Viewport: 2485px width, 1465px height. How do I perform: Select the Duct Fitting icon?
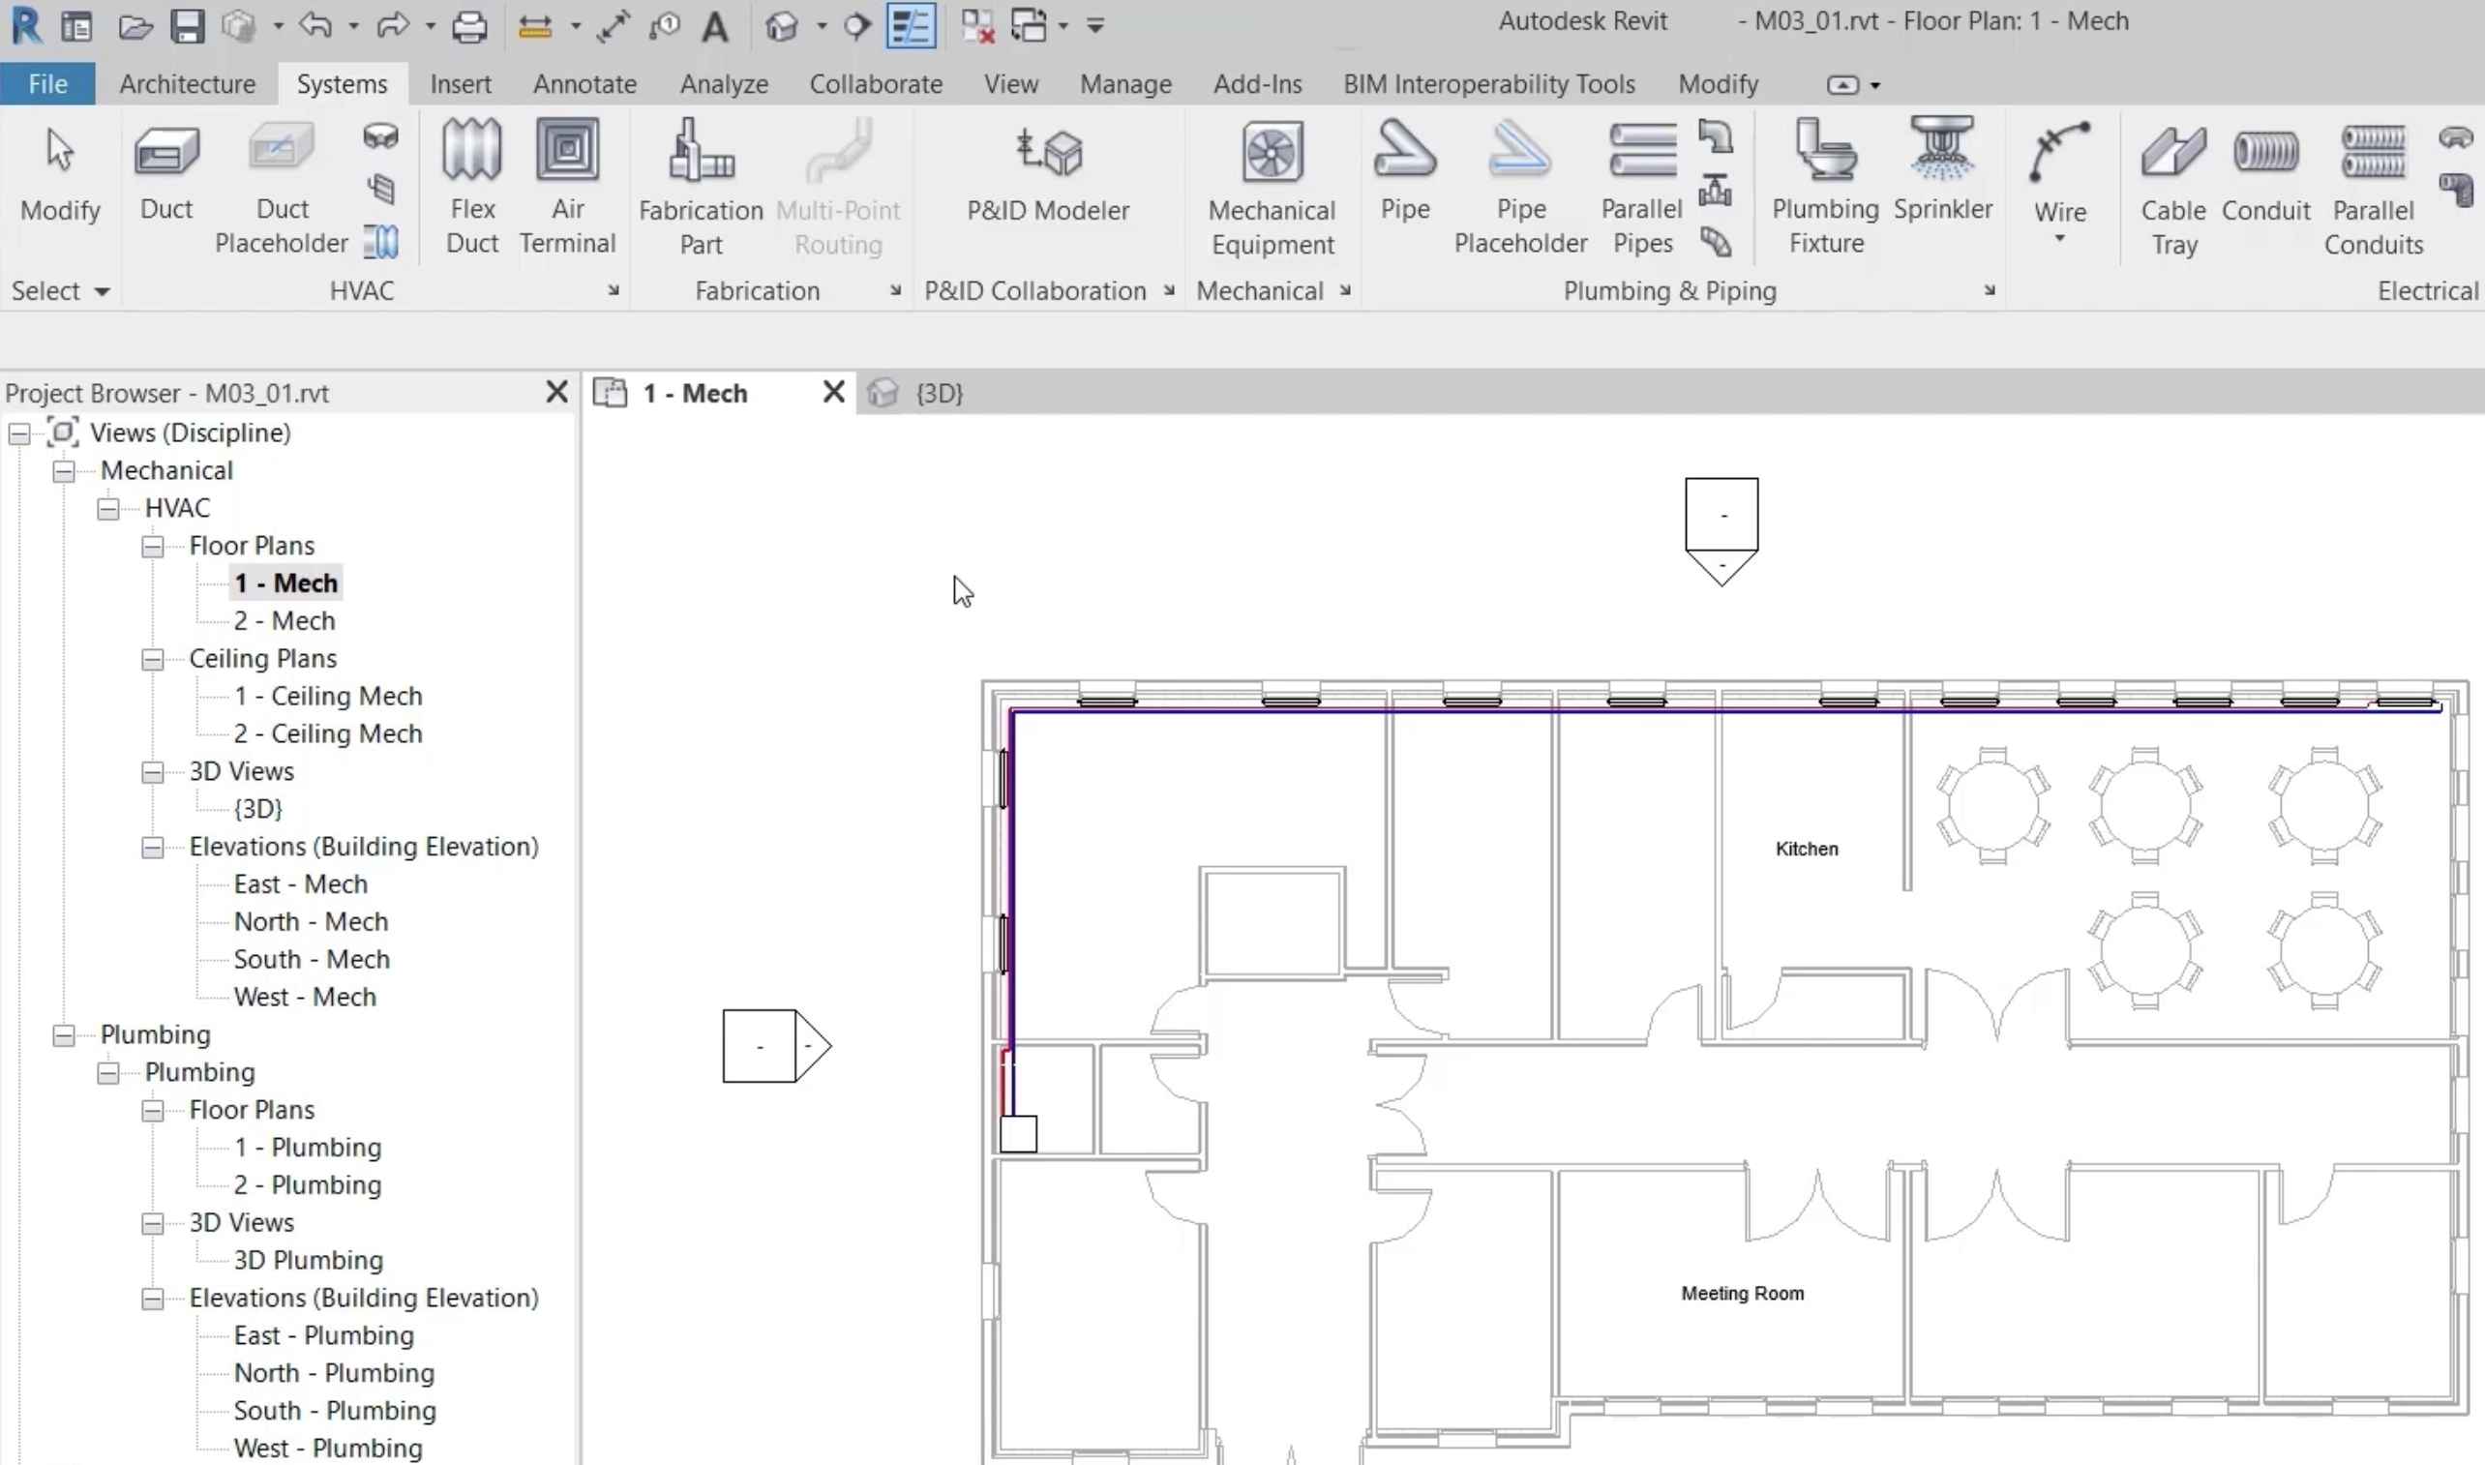pyautogui.click(x=380, y=135)
